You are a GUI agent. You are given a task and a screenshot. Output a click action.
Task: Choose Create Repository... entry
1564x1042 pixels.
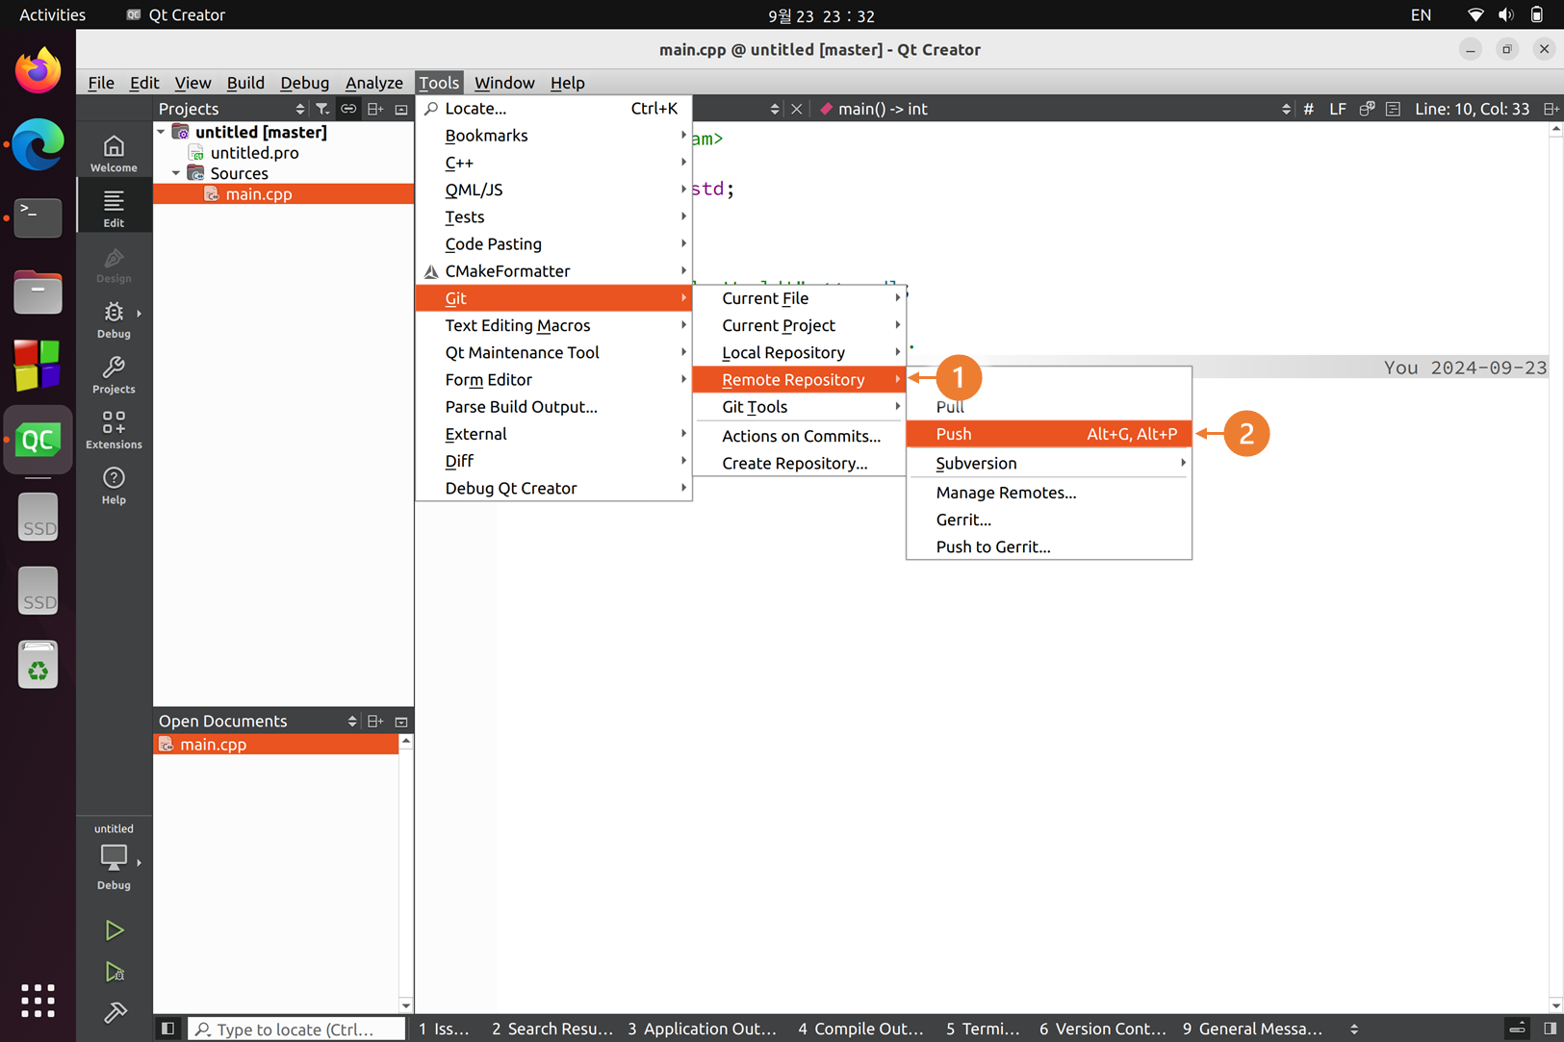(800, 463)
